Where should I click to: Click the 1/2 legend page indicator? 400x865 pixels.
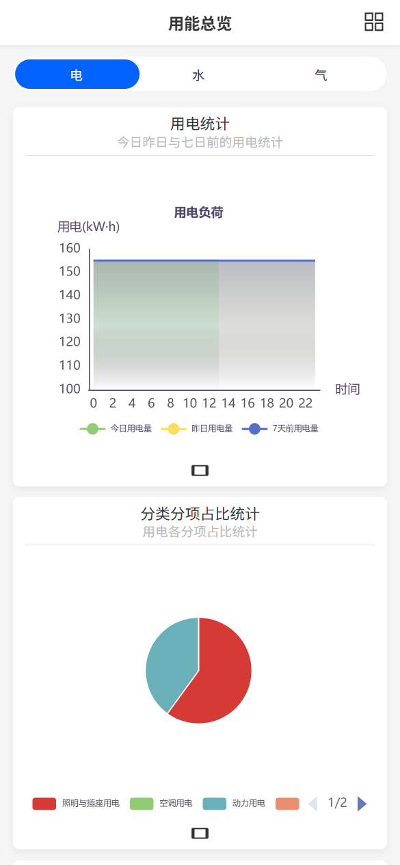[x=338, y=803]
